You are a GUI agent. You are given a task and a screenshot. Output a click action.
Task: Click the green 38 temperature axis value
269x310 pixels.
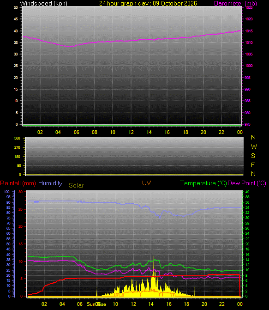247,197
